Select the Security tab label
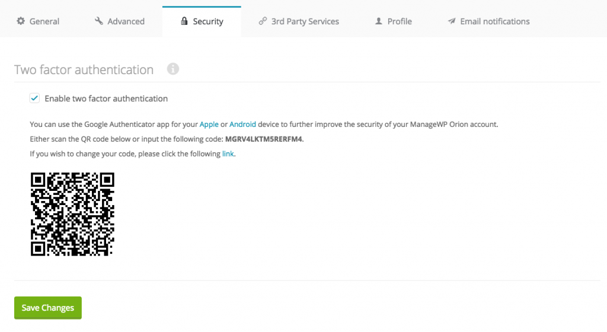 208,21
